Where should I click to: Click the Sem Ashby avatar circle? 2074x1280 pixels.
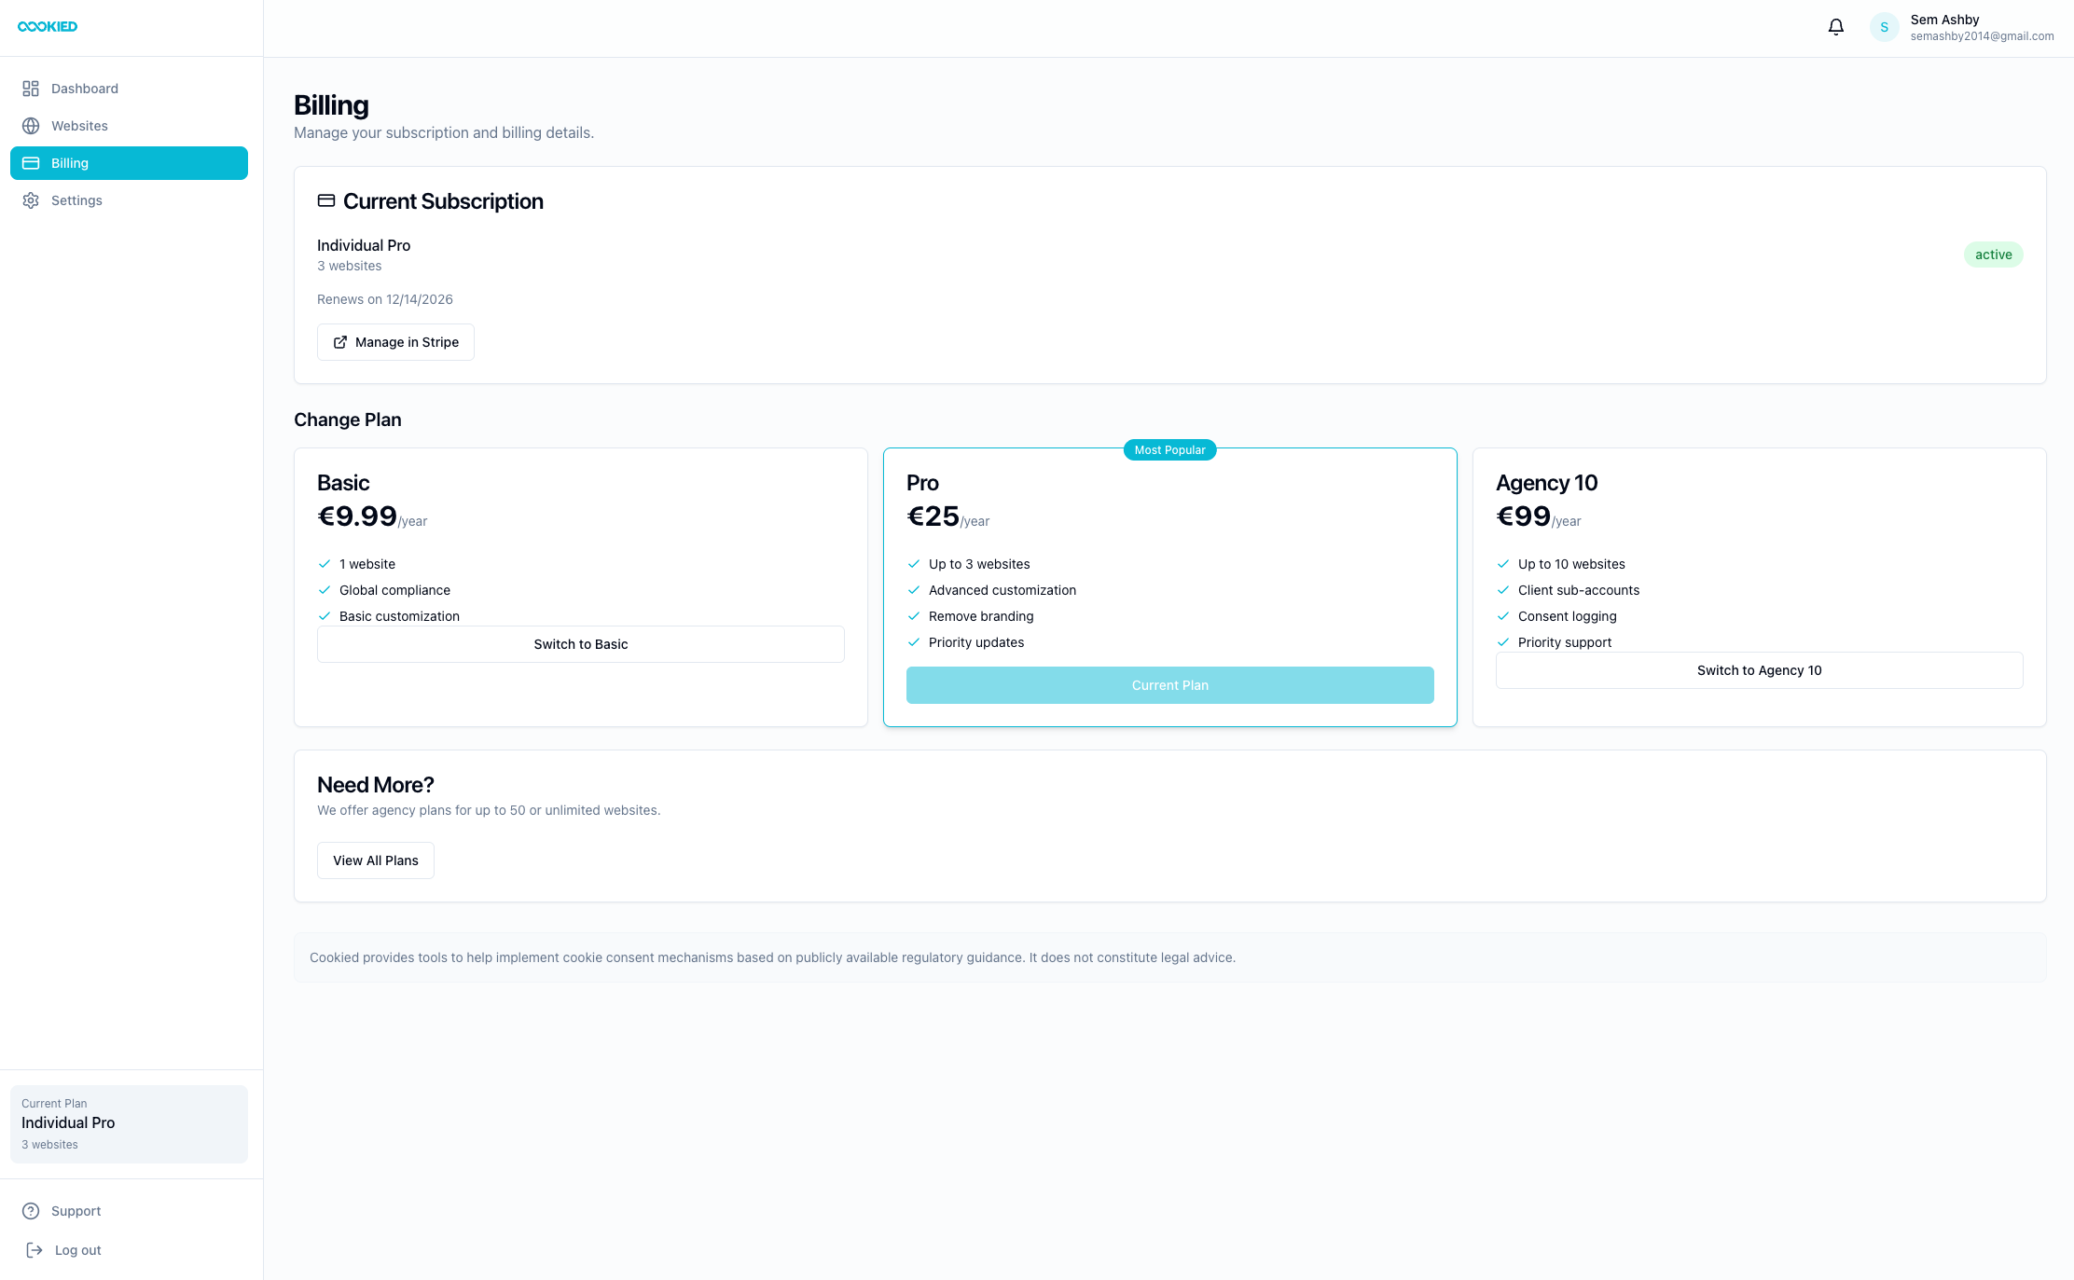point(1884,27)
